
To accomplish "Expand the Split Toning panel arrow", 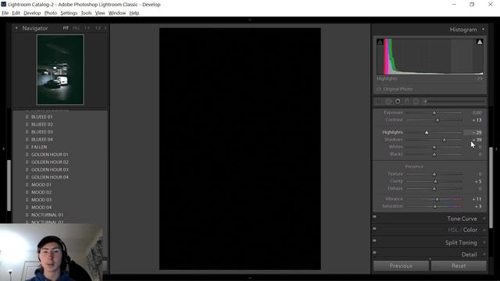I will point(484,243).
